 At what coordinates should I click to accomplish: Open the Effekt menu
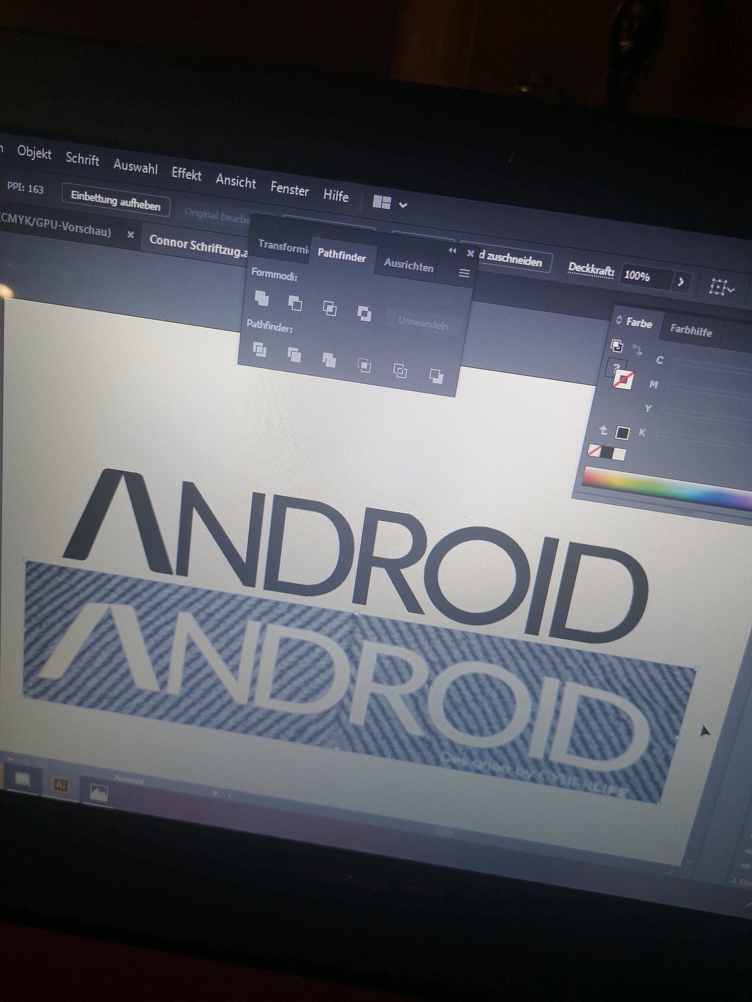[187, 174]
